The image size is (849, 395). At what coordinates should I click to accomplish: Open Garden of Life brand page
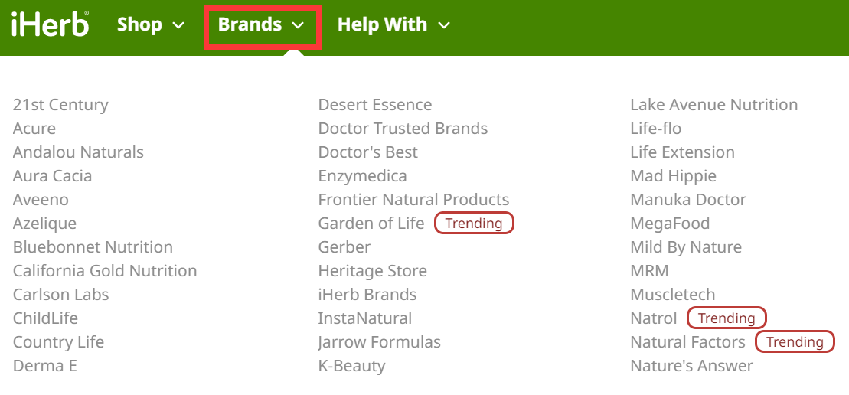pos(371,224)
